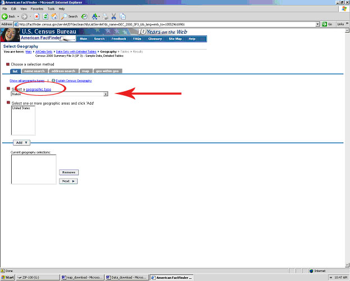350x281 pixels.
Task: Click the Copy pages icon
Action: click(x=122, y=16)
